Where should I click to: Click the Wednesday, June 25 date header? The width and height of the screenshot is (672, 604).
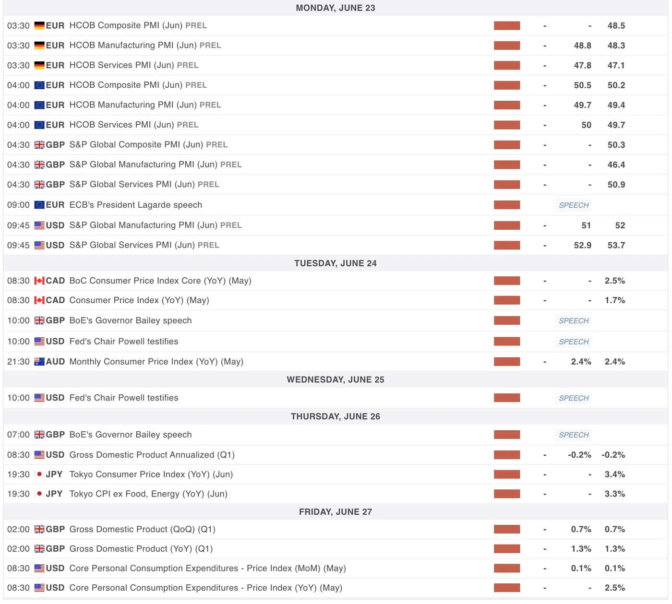(x=336, y=379)
